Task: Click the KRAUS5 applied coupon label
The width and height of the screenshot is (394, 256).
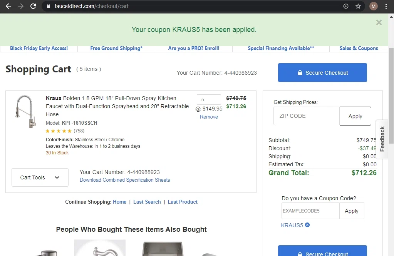Action: [x=292, y=225]
